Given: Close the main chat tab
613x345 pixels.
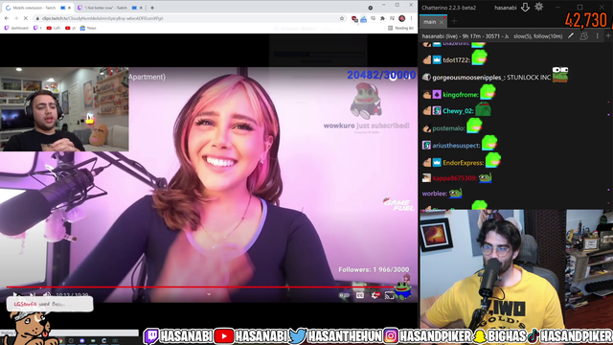Looking at the screenshot, I should click(x=442, y=22).
